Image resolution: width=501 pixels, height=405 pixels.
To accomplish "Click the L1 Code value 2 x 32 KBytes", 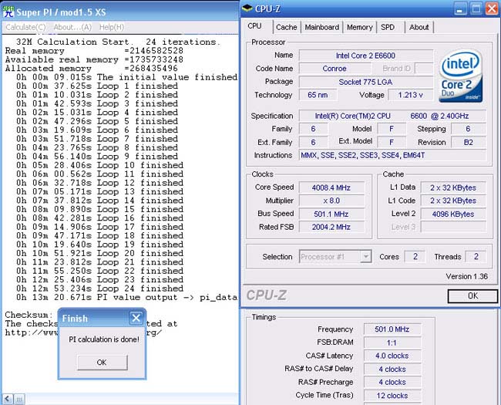I will [453, 201].
